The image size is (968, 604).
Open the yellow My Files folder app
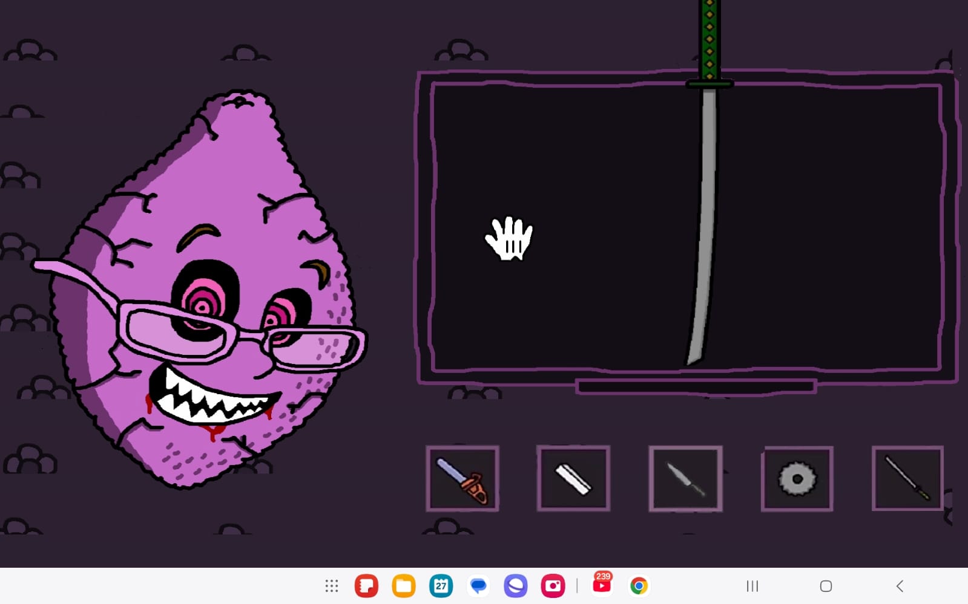[x=404, y=586]
